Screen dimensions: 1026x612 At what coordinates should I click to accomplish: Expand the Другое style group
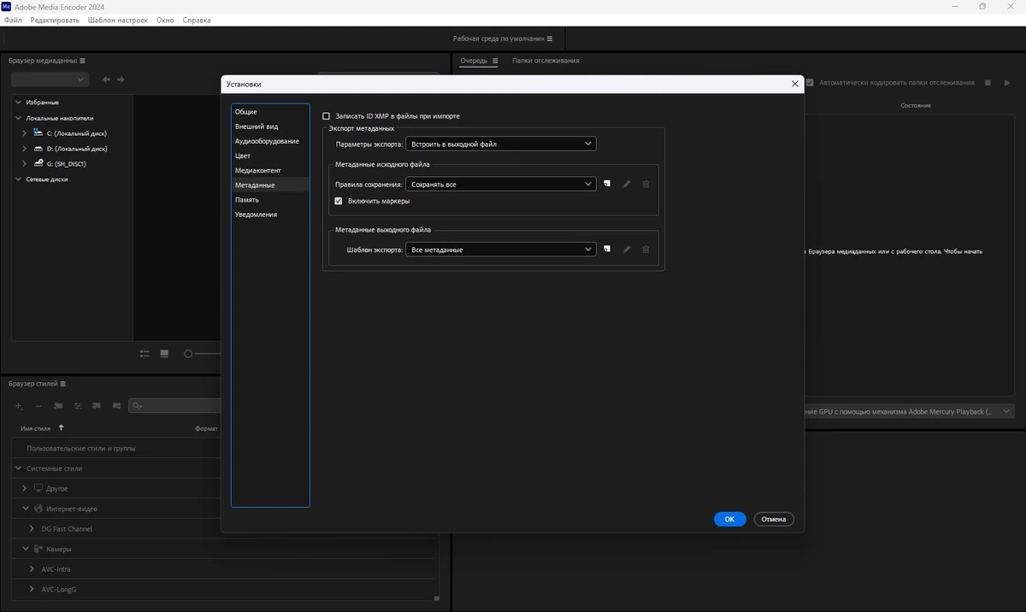(x=25, y=488)
